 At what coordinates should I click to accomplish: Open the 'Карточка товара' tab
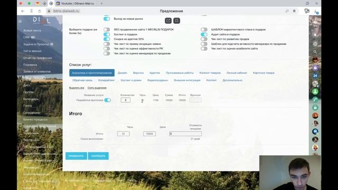point(264,73)
